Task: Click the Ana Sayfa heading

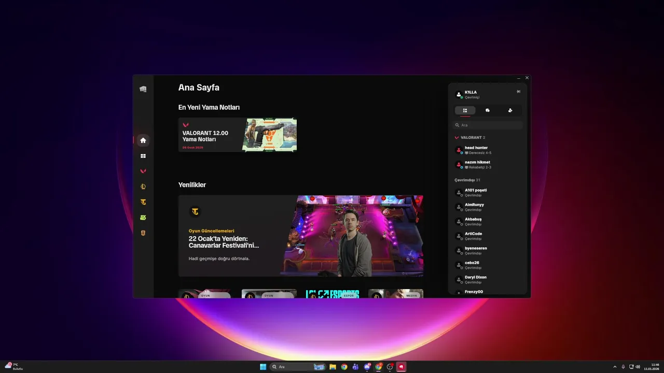Action: [x=199, y=88]
